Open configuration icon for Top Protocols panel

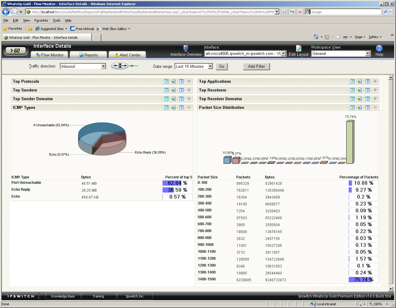[x=166, y=81]
